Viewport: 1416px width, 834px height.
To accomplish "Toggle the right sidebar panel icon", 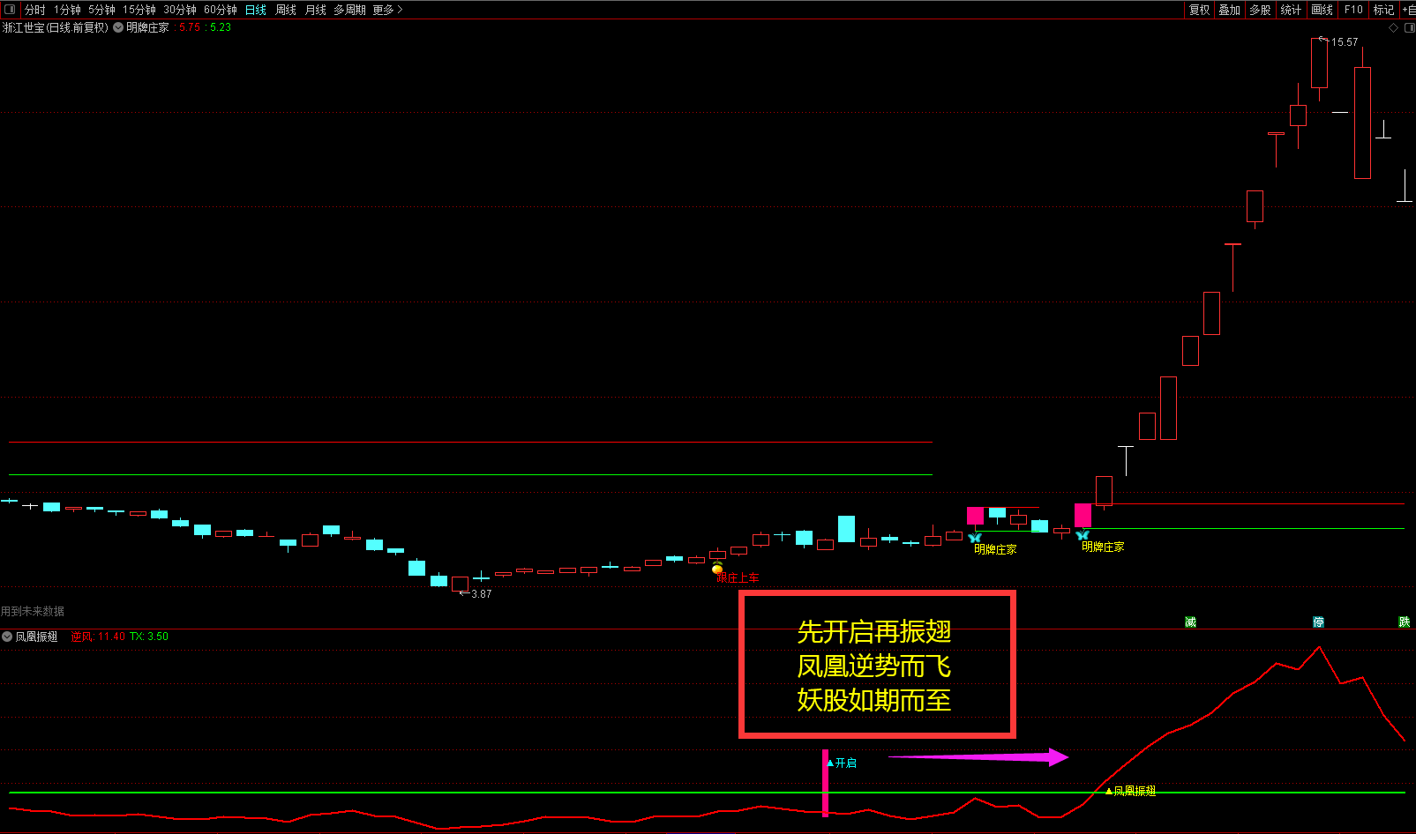I will pyautogui.click(x=1409, y=27).
